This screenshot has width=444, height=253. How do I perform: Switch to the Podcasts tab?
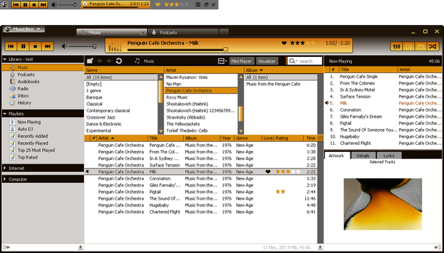pyautogui.click(x=184, y=33)
